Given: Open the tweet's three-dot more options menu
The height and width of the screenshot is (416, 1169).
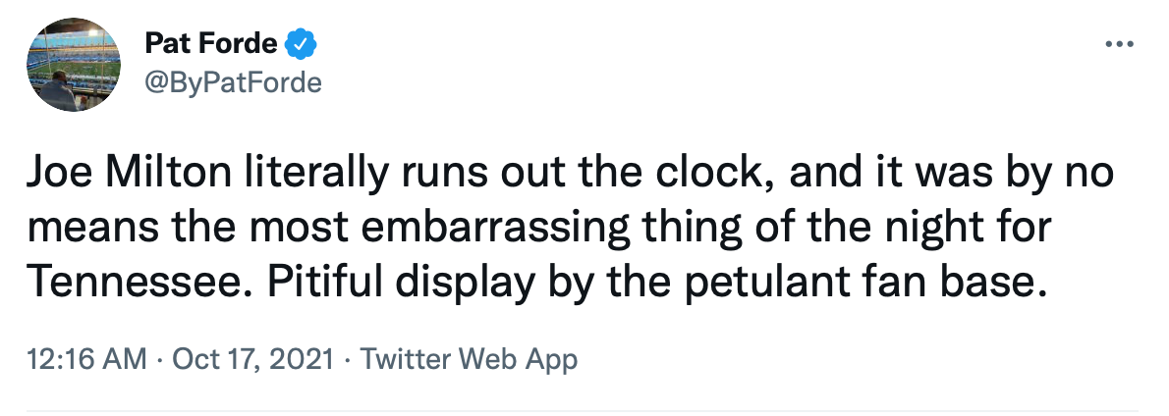Looking at the screenshot, I should point(1120,45).
